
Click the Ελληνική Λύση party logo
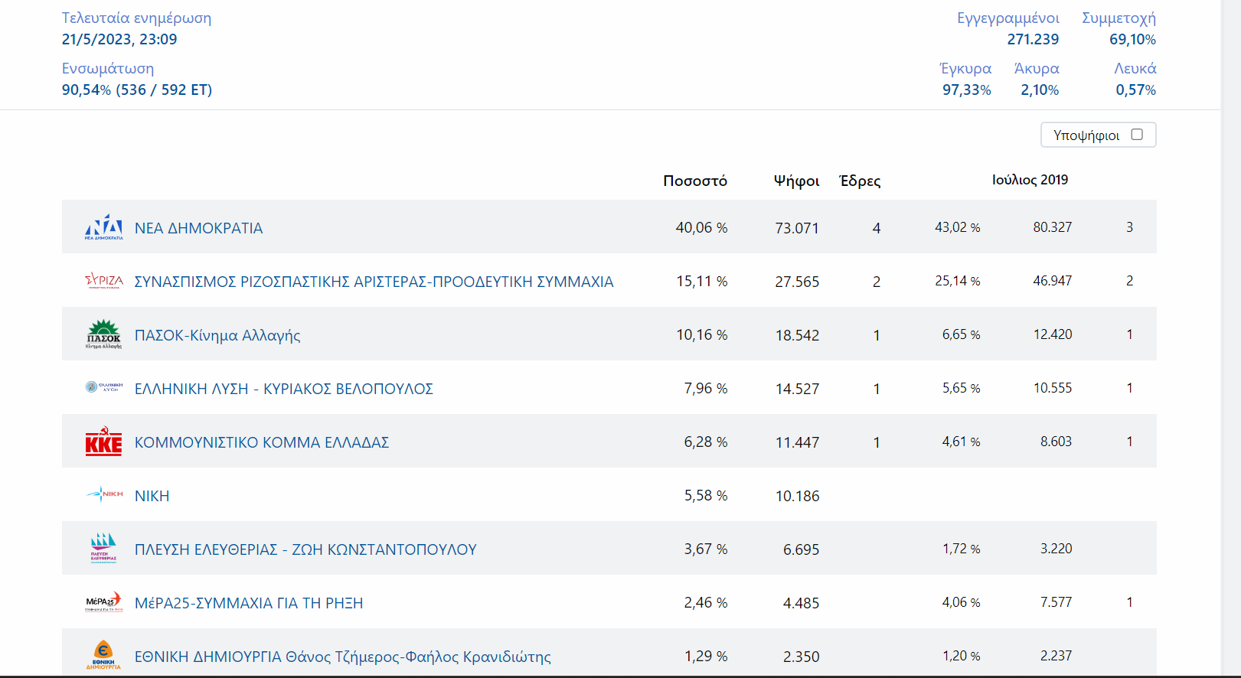pos(103,388)
